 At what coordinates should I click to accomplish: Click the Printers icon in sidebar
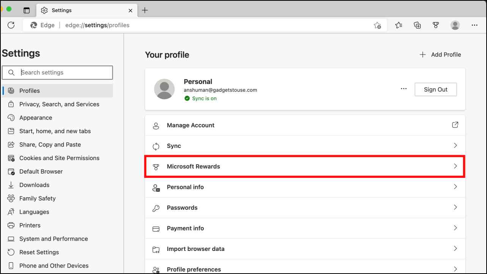click(11, 225)
